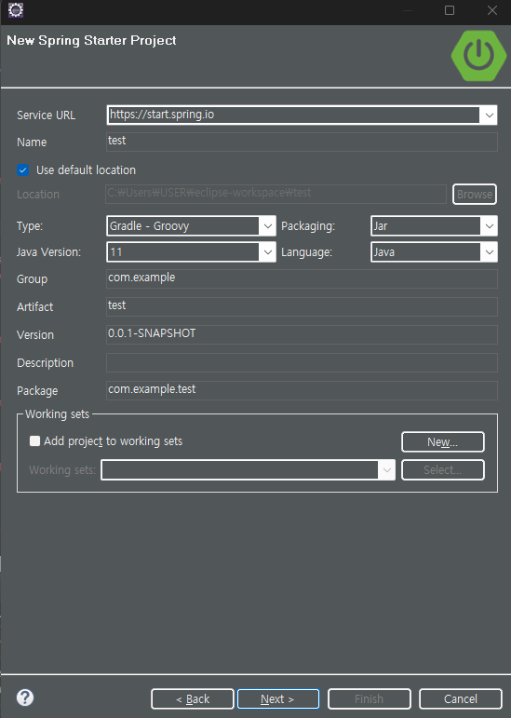
Task: Click the New... working set button
Action: [443, 441]
